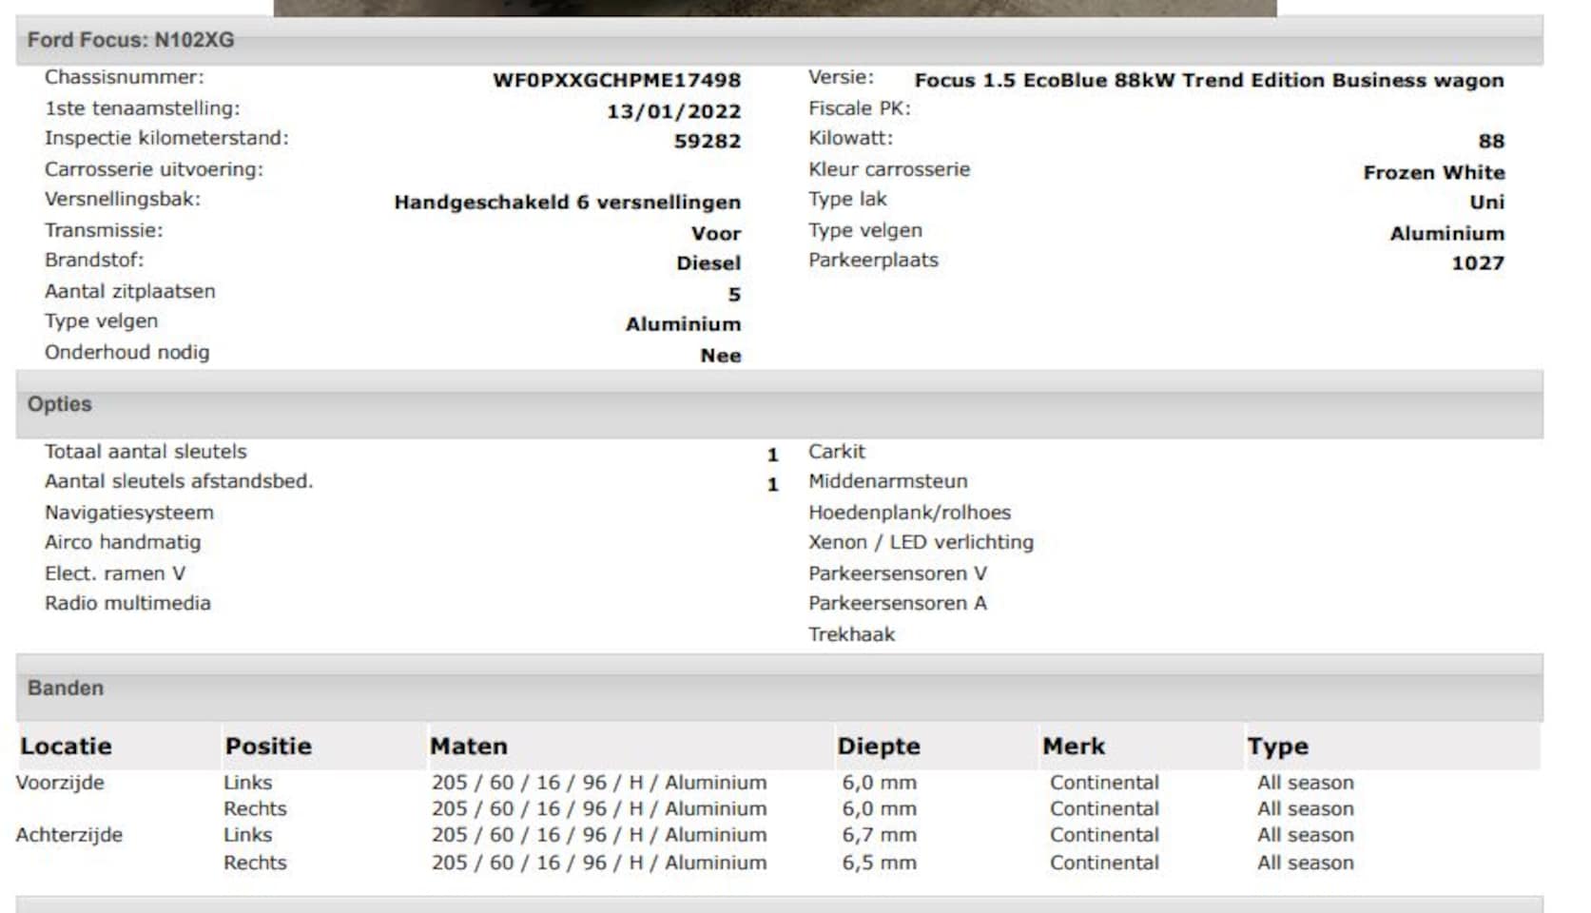Click the chassis number WF0PXXGCHPME17498
The image size is (1591, 913).
click(616, 81)
